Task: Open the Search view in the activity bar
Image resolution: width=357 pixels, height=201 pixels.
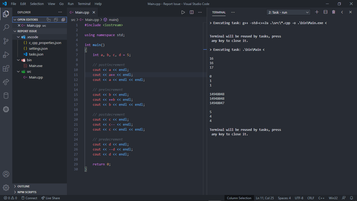Action: coord(6,27)
